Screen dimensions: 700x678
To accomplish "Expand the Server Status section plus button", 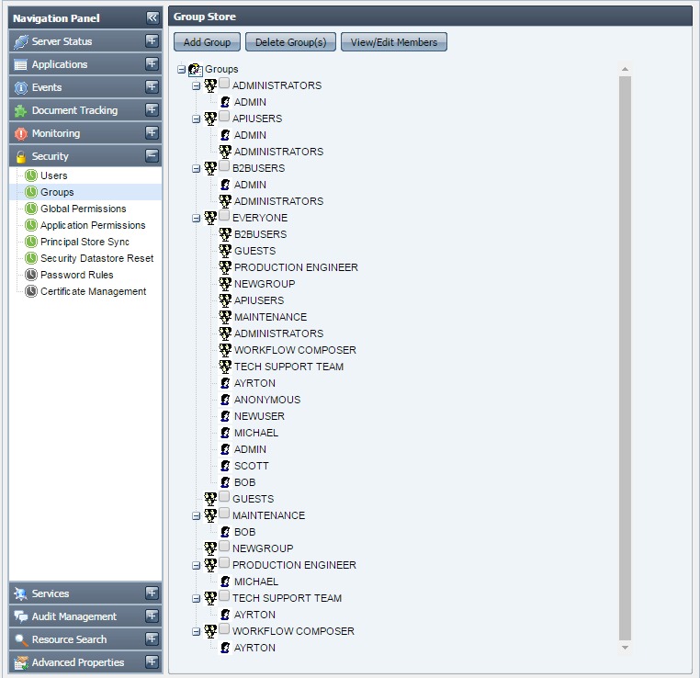I will pos(152,41).
